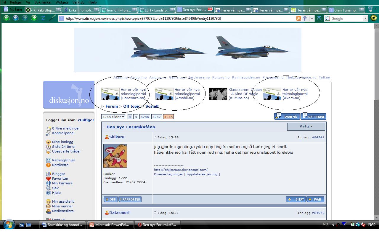Open the shikaruoc.deviantart.com link
This screenshot has width=379, height=236.
click(x=181, y=170)
